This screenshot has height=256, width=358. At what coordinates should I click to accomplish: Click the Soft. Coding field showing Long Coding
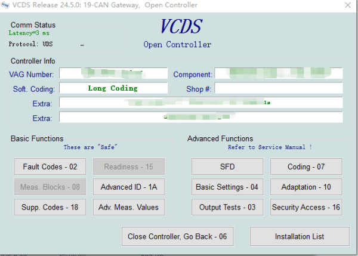click(x=113, y=88)
